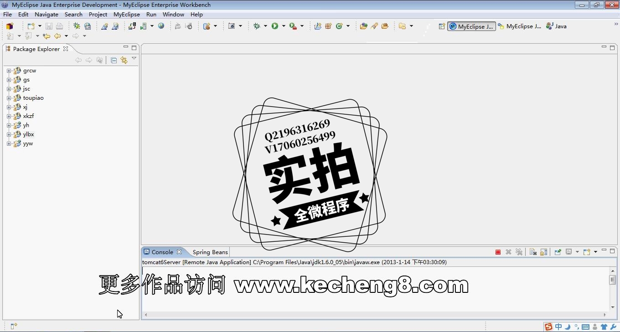The height and width of the screenshot is (332, 620).
Task: Toggle Scroll Lock in Console toolbar
Action: pyautogui.click(x=543, y=252)
